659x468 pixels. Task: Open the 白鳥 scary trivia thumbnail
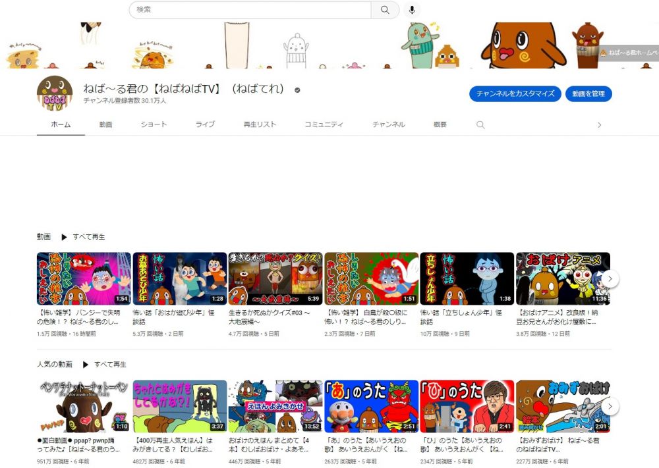click(372, 278)
